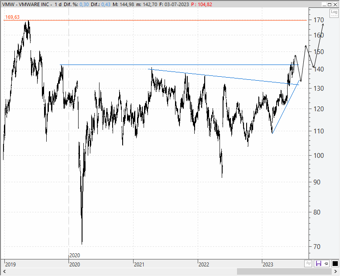
Task: Click the VMW - VMWARE INC title text
Action: (x=25, y=4)
